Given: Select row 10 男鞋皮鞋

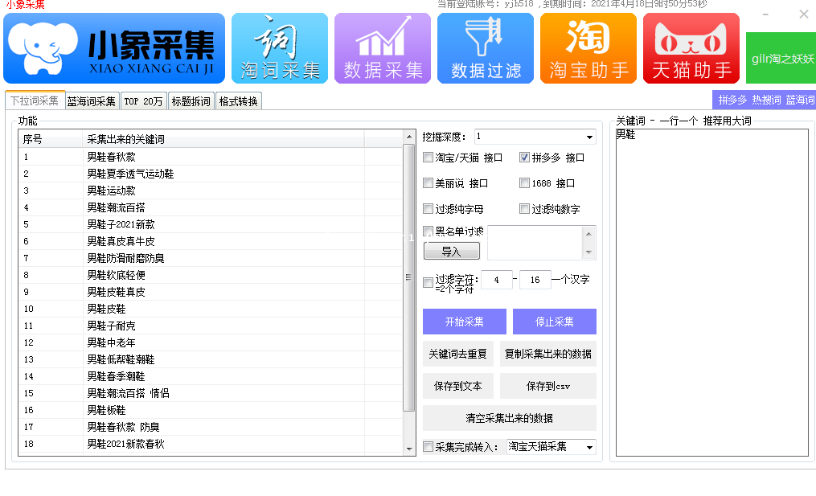Looking at the screenshot, I should [211, 309].
